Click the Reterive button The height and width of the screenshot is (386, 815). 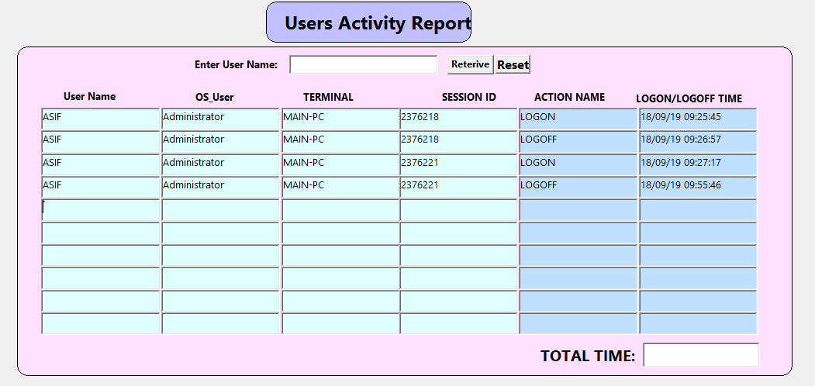(x=470, y=64)
